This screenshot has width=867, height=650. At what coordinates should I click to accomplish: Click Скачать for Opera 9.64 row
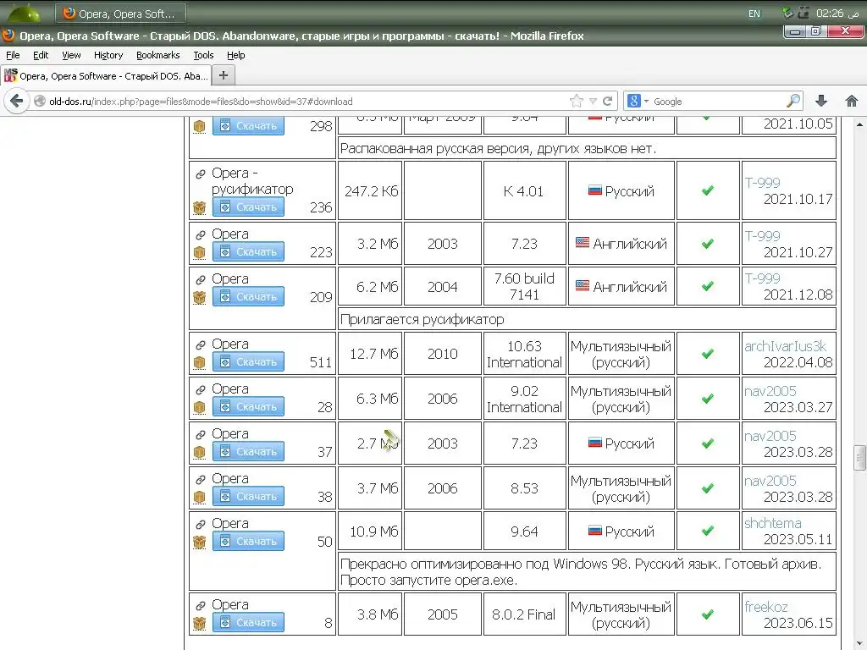click(x=248, y=541)
